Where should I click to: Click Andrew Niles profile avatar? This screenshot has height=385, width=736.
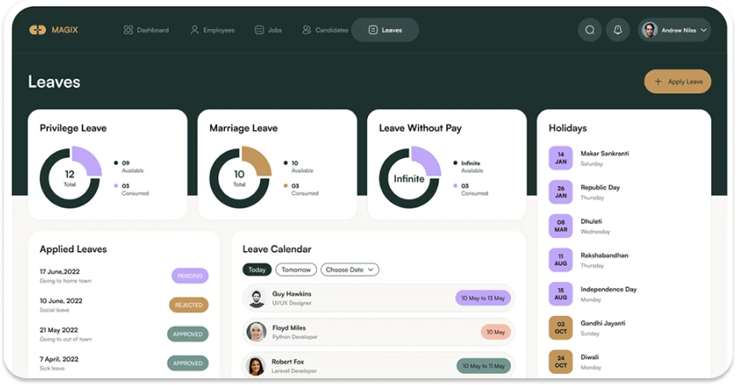650,30
